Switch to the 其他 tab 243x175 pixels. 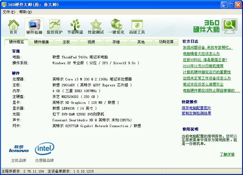click(141, 42)
